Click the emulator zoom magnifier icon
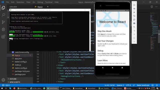This screenshot has height=90, width=160. click(134, 27)
